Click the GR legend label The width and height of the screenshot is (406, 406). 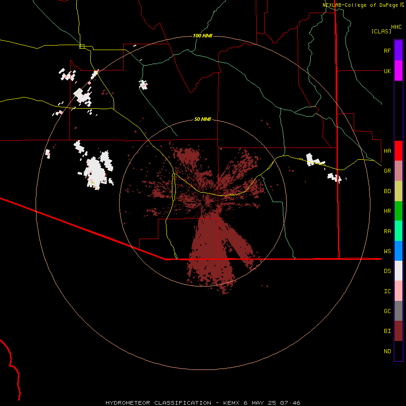coord(387,171)
